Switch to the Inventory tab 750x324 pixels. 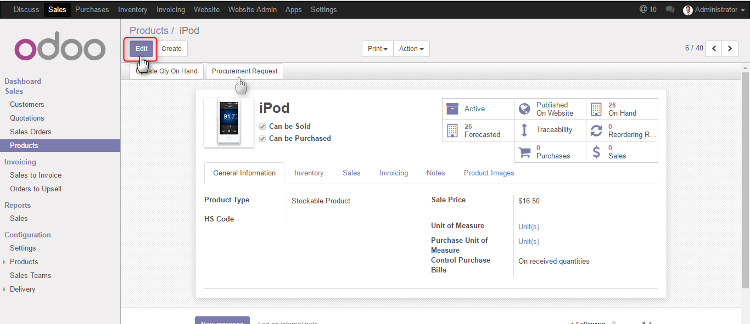pos(309,173)
